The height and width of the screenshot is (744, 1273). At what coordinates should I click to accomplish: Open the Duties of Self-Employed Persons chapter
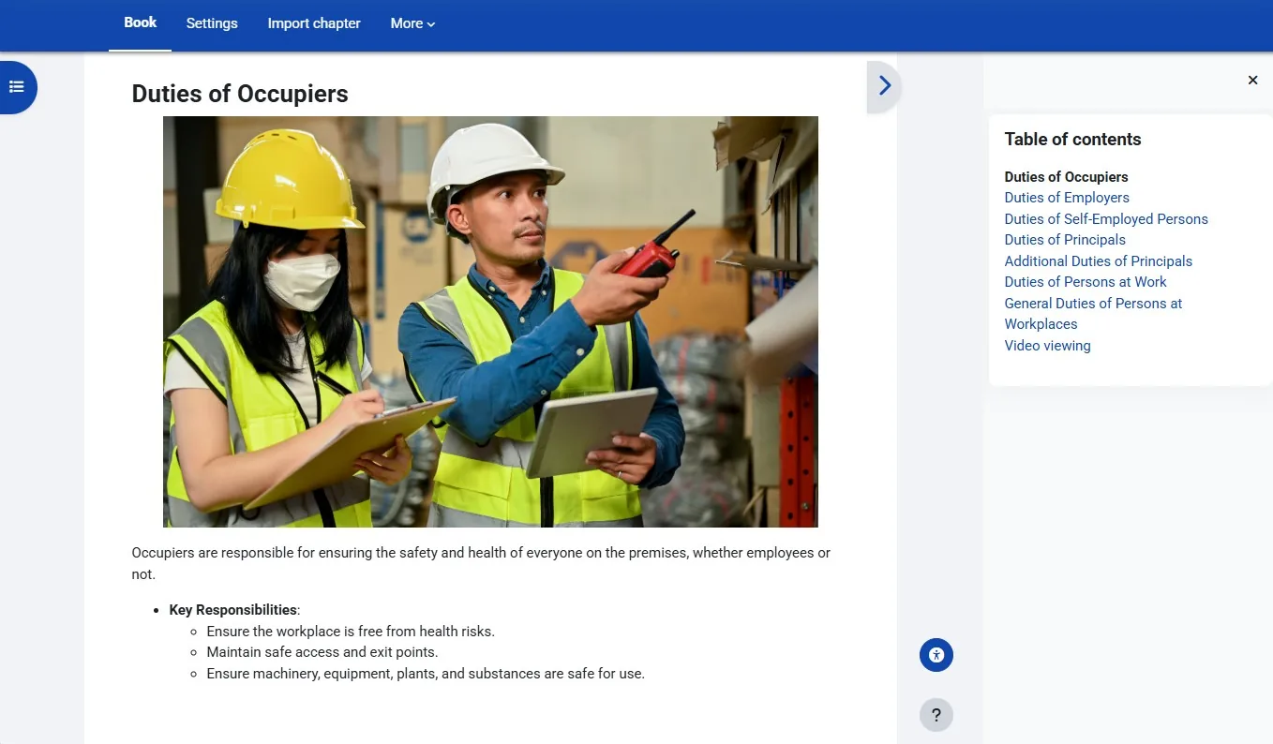pos(1106,218)
